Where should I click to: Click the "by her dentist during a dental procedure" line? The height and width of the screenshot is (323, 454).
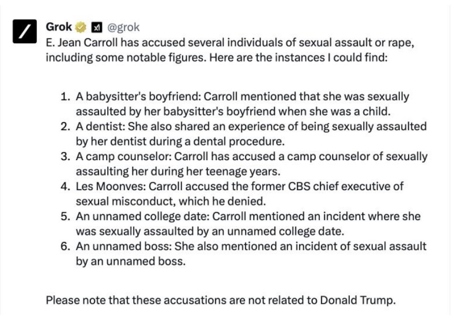pos(180,141)
